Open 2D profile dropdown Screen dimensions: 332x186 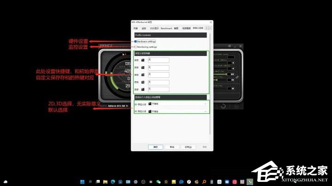coord(178,104)
